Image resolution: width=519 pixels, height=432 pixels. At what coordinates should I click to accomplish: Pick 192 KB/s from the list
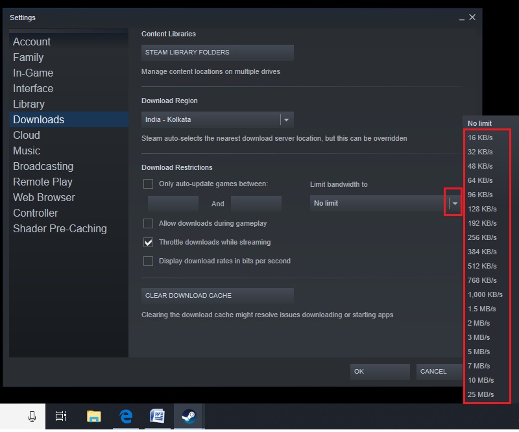point(482,223)
